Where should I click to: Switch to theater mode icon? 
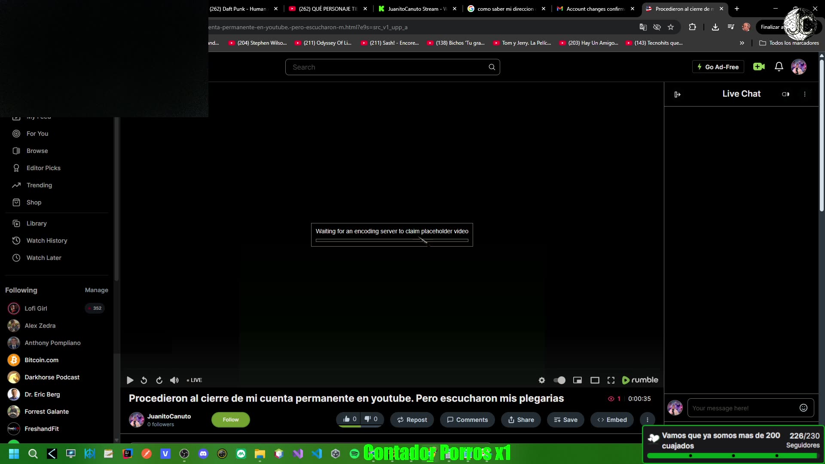click(x=595, y=380)
